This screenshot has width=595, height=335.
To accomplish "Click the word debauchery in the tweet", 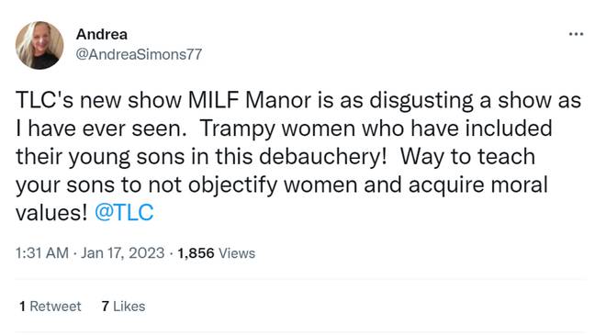I will [323, 157].
